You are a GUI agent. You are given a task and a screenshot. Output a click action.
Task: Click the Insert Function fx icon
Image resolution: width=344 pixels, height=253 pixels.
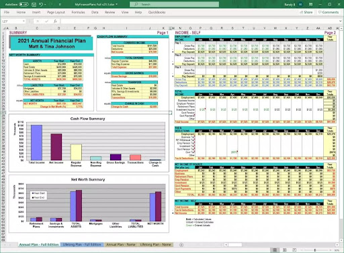[x=55, y=21]
